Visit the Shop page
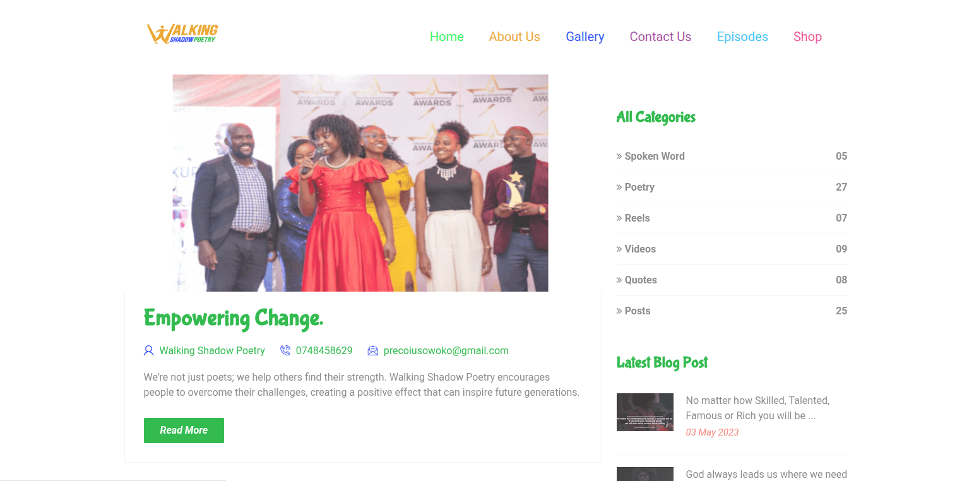 807,37
